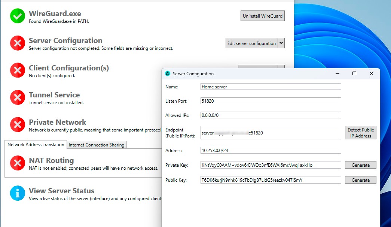Viewport: 391px width, 227px height.
Task: Click the 'NAT is not enabled' description text
Action: click(94, 168)
